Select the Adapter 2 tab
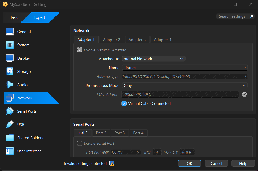This screenshot has height=171, width=258. (x=111, y=40)
